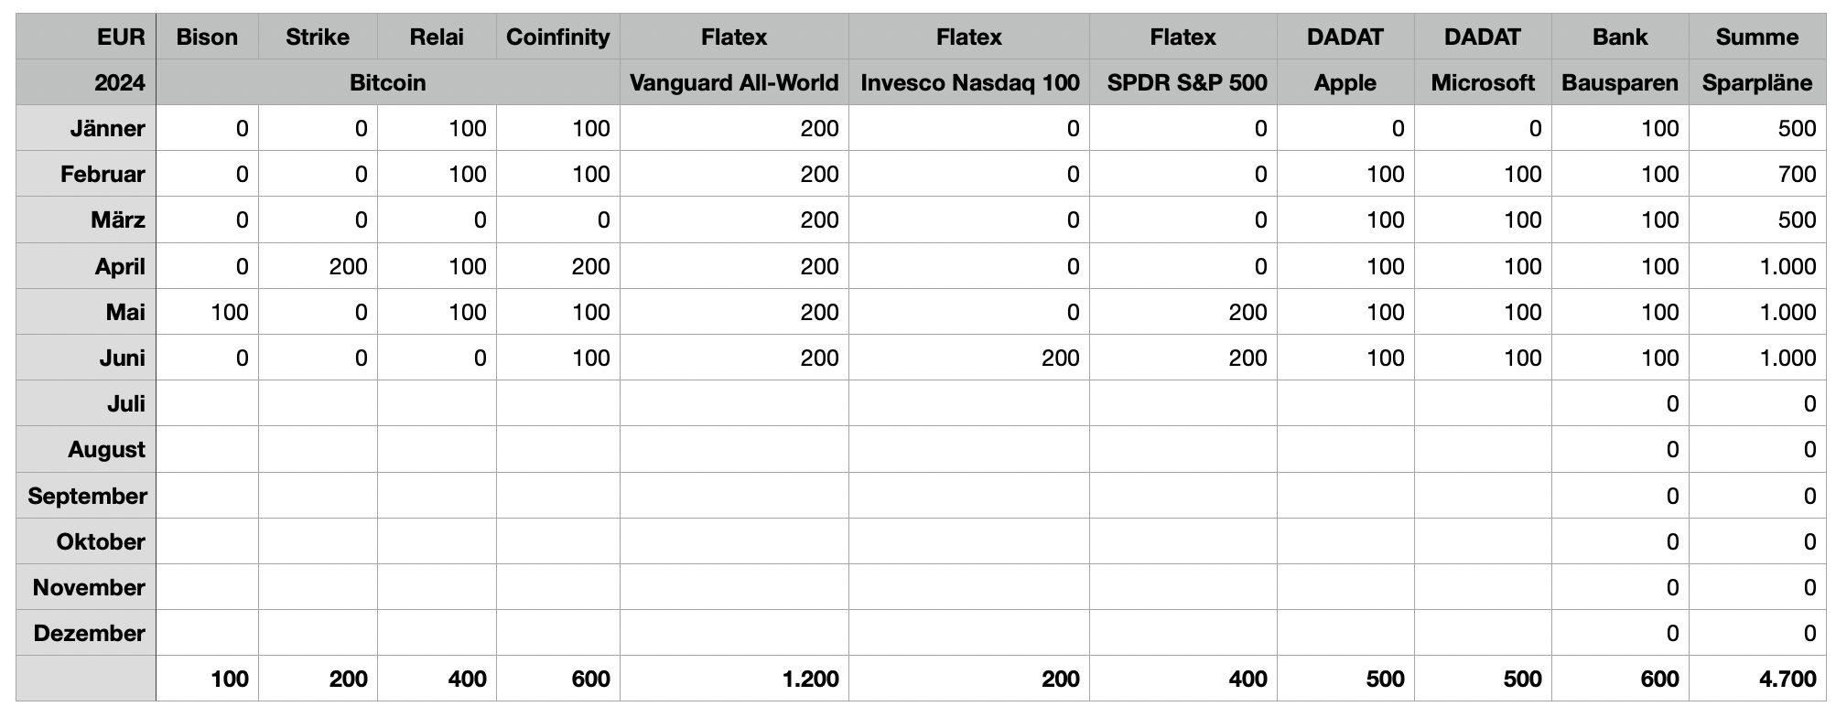Select the "Dezember" row label
This screenshot has height=717, width=1836.
89,633
